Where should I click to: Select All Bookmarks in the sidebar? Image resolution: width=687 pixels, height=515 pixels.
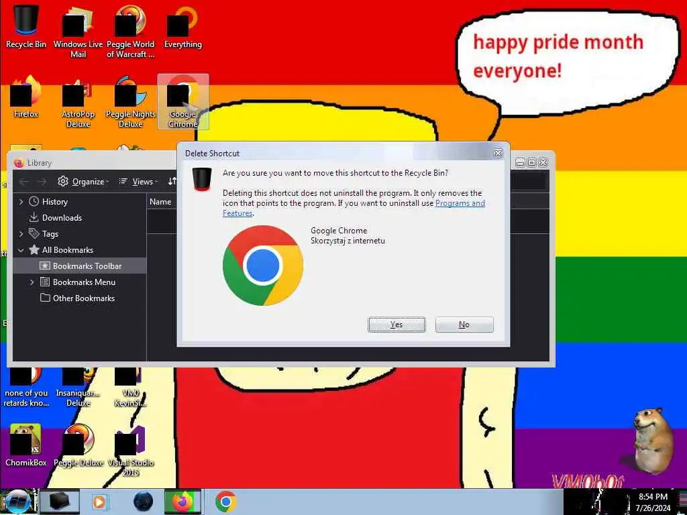pos(68,250)
